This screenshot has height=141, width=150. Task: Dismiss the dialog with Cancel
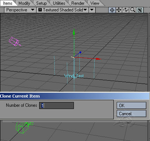[x=132, y=114]
